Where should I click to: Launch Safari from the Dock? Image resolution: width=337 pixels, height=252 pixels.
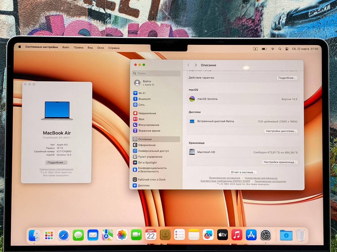point(64,235)
